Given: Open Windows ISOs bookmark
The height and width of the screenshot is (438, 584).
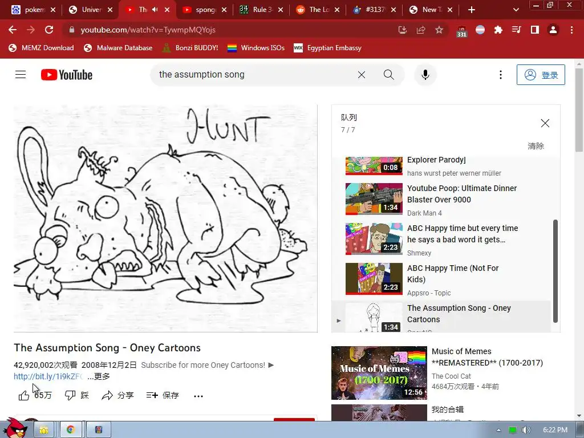Looking at the screenshot, I should pyautogui.click(x=256, y=48).
